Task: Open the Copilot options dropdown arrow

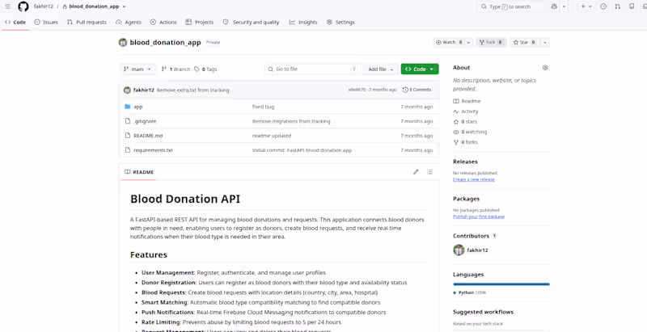Action: [x=564, y=6]
